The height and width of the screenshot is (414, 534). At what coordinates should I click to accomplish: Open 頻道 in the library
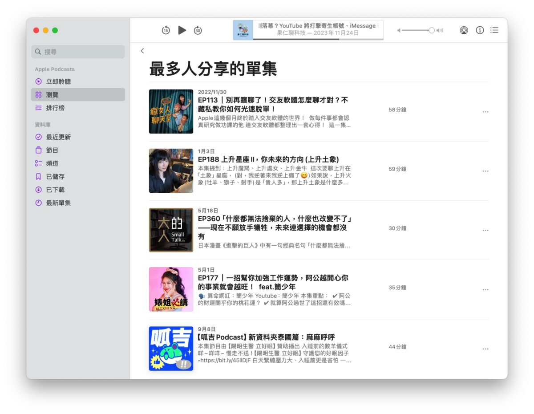click(78, 163)
